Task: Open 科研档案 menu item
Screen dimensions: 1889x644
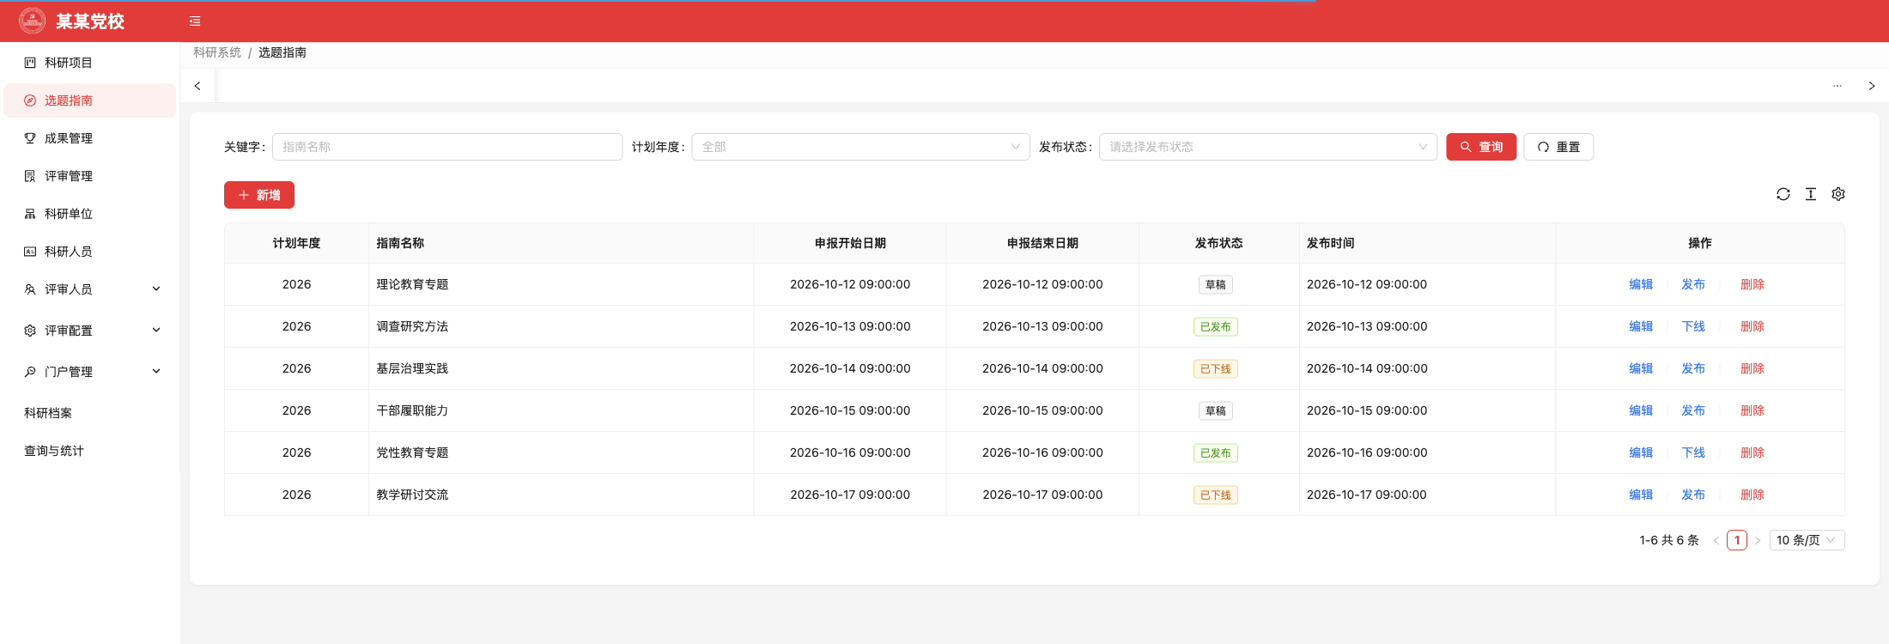Action: pyautogui.click(x=89, y=413)
